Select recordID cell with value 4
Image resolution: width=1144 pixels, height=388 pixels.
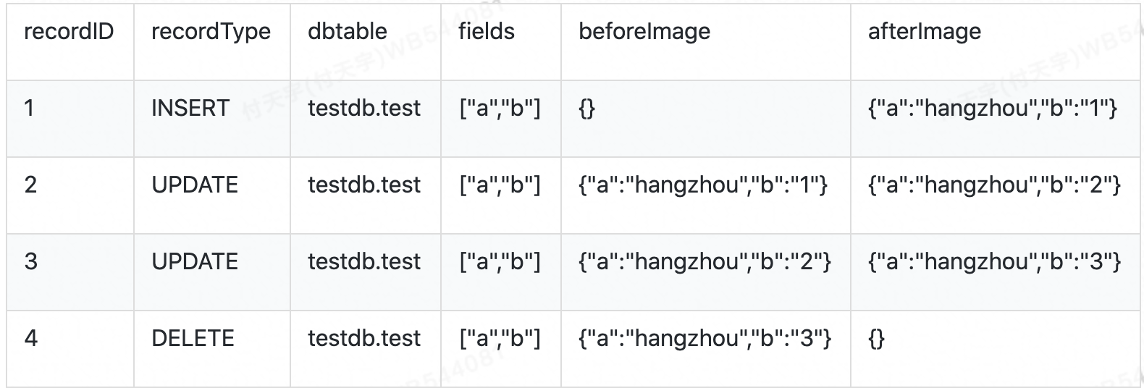tap(30, 338)
